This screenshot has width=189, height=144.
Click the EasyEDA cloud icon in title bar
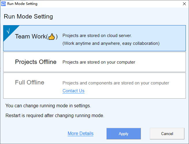pyautogui.click(x=3, y=4)
